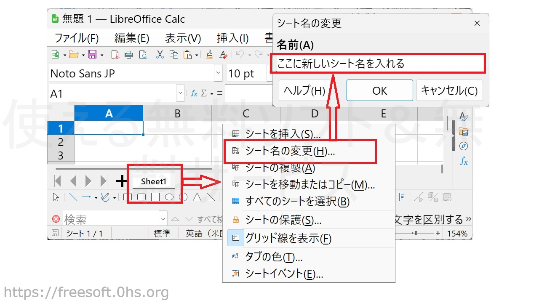Click the Clone Formatting paintbrush icon
Screen dimensions: 539x303
[x=209, y=55]
